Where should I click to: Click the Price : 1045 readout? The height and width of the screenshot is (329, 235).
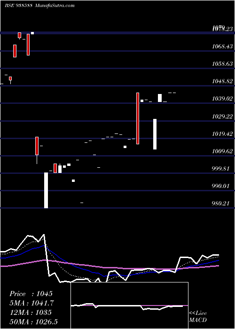coord(31,294)
